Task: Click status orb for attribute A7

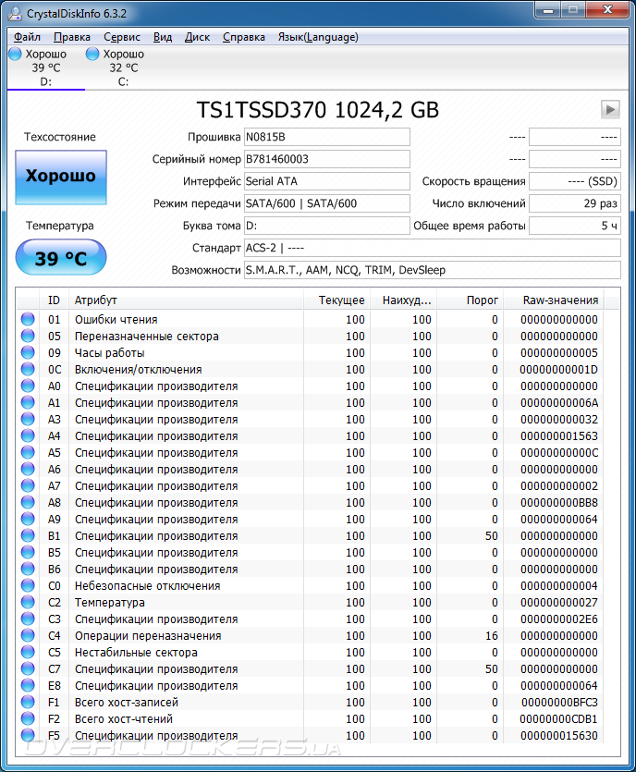Action: pyautogui.click(x=28, y=485)
